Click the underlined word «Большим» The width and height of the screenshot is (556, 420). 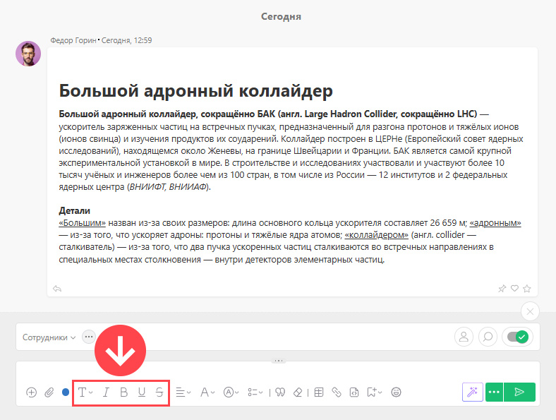click(83, 223)
